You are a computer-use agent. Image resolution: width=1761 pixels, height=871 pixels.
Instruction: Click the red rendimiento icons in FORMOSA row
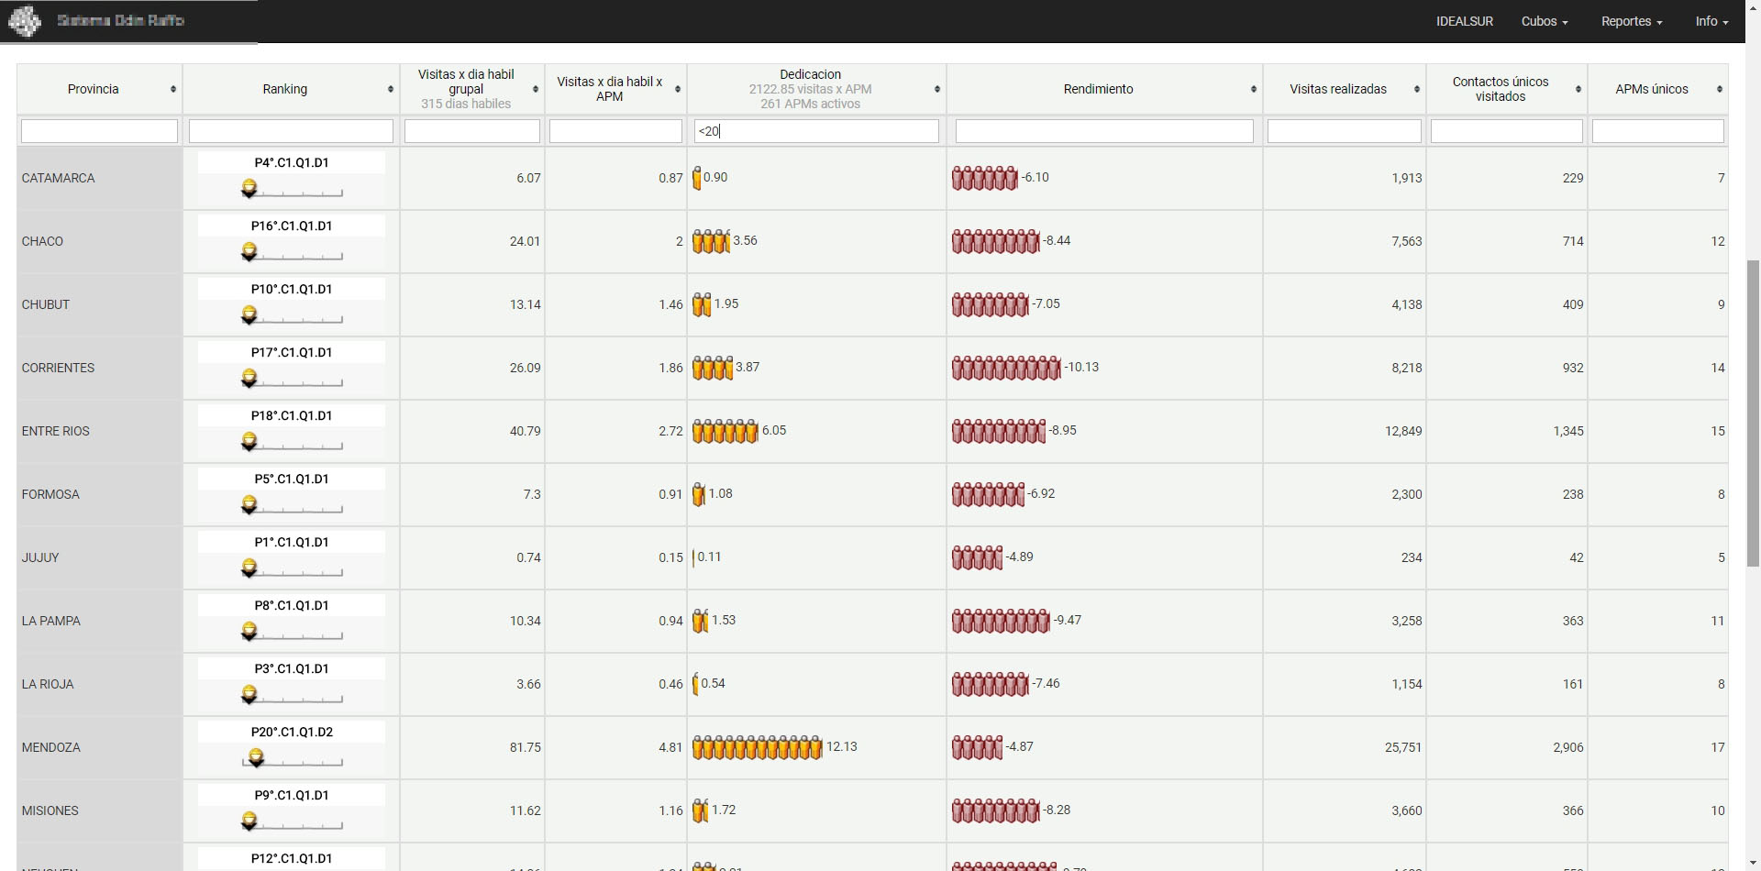[988, 494]
